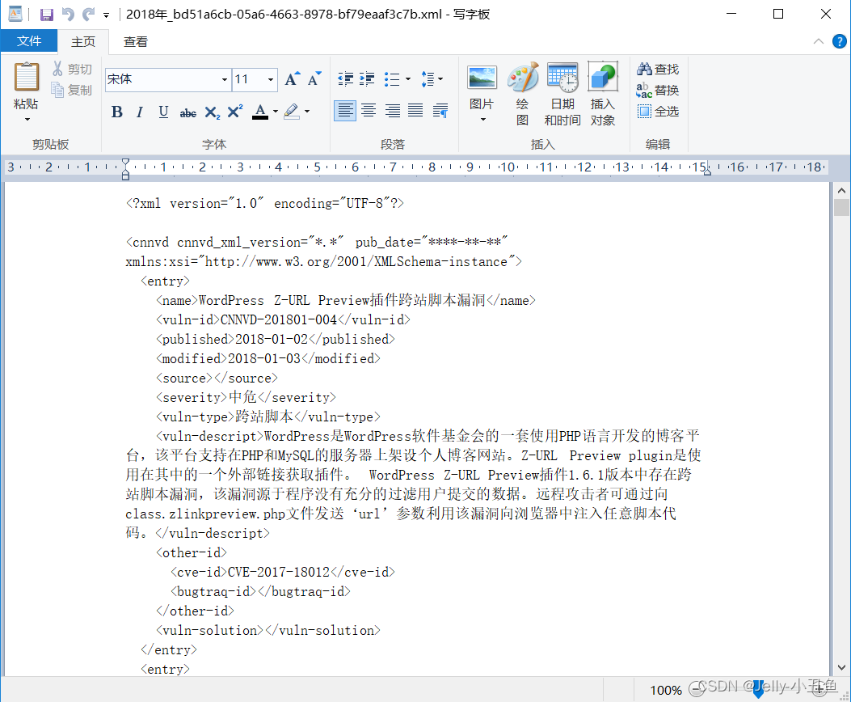Collapse the ribbon with the chevron
The image size is (851, 702).
point(819,41)
